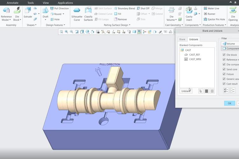239x159 pixels.
Task: Toggle the Sand core checkbox
Action: [224, 69]
